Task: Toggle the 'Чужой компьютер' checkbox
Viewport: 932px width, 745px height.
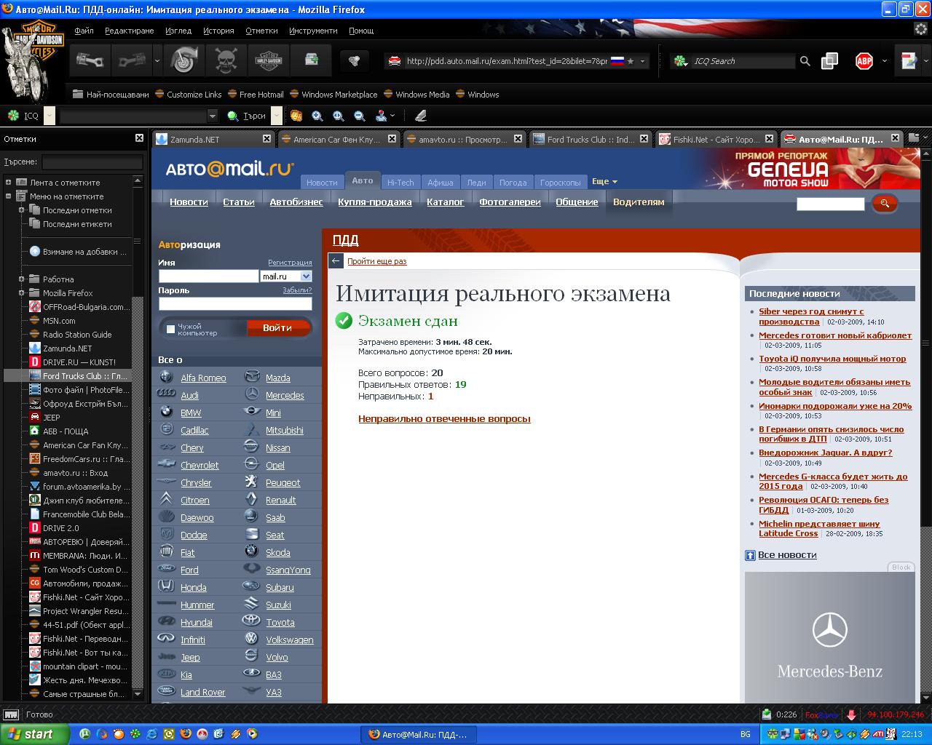Action: tap(170, 329)
